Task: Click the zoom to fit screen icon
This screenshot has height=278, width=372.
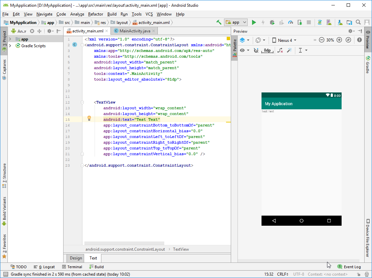Action: point(348,40)
